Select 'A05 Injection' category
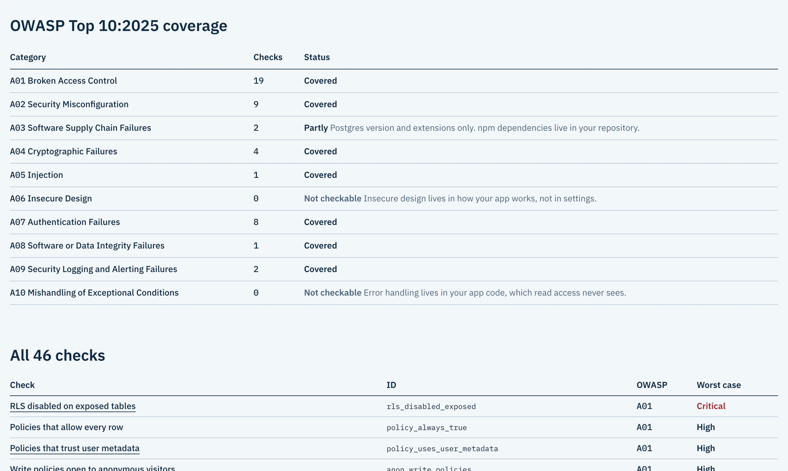Screen dimensions: 788x471 coord(37,175)
